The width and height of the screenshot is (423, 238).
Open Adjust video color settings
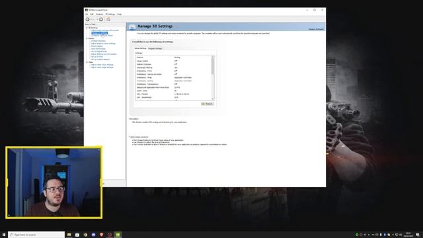coord(102,65)
